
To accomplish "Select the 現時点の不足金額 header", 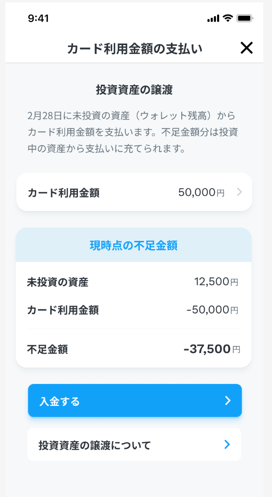I will tap(134, 245).
